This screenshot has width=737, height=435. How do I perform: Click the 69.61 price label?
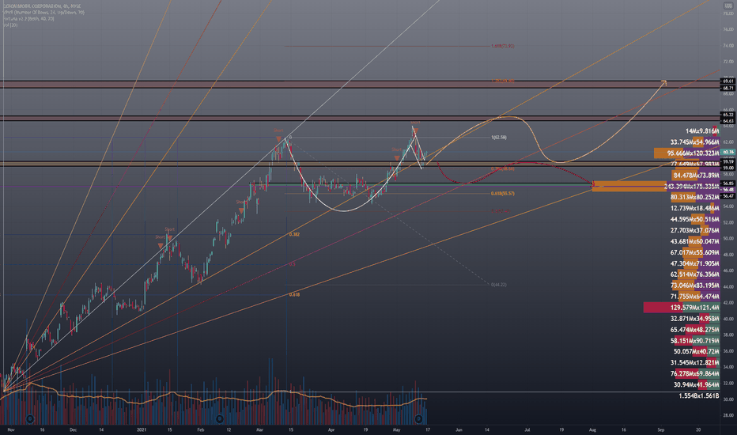click(x=728, y=81)
